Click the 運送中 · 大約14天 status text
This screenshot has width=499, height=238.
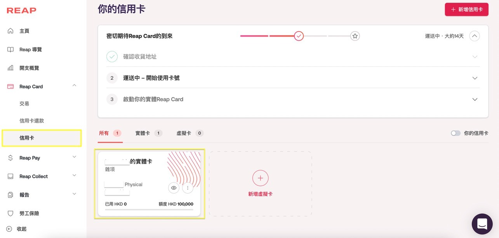[x=444, y=36]
